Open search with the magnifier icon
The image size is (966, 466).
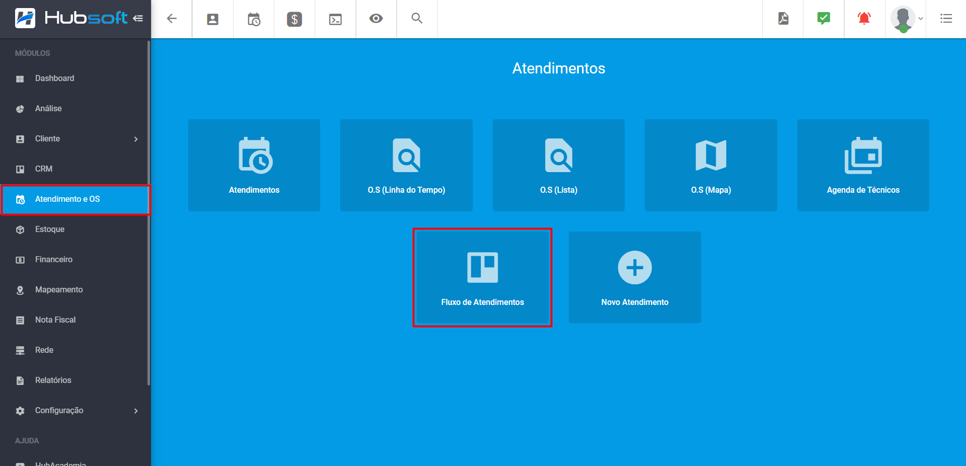pyautogui.click(x=417, y=18)
